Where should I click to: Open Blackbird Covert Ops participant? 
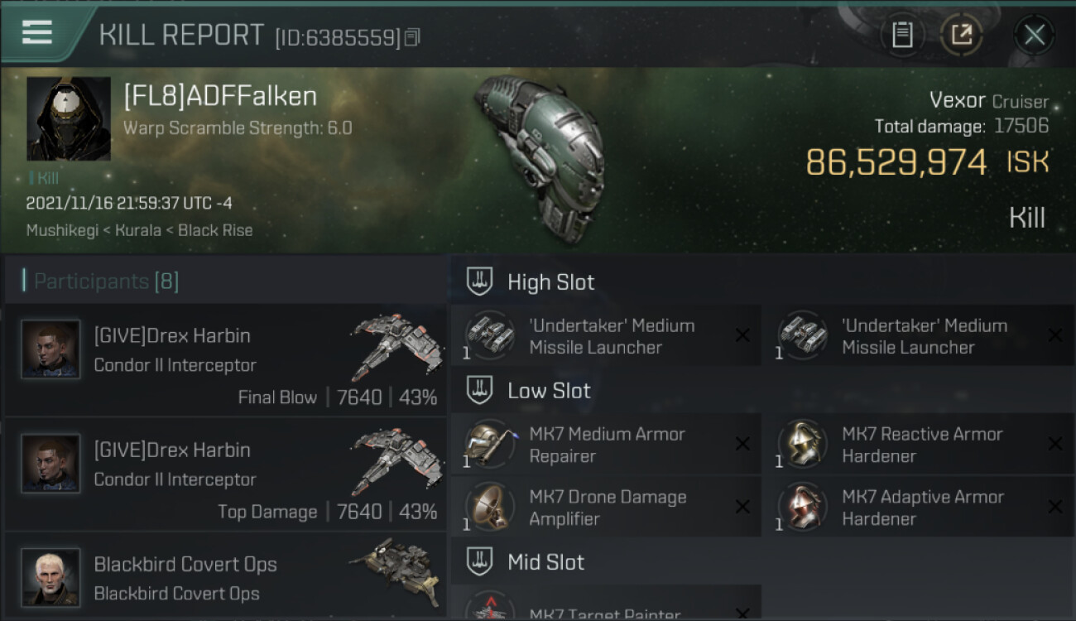tap(225, 577)
